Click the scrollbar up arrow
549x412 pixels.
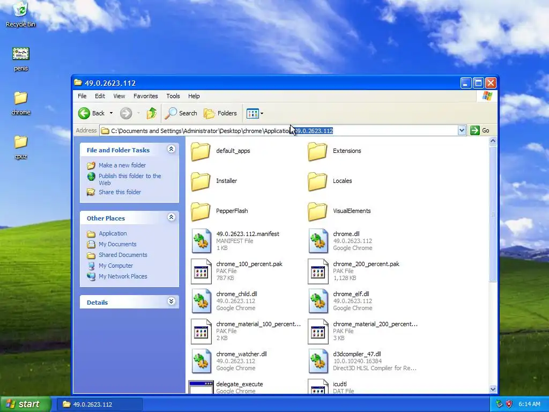point(493,141)
